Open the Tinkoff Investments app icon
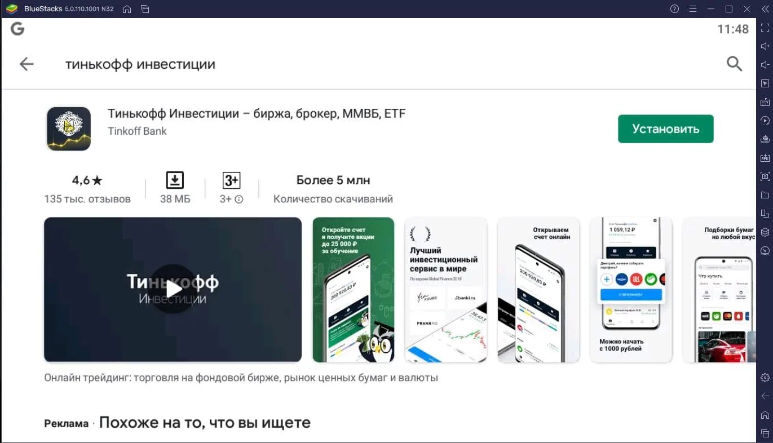The width and height of the screenshot is (773, 443). (69, 129)
